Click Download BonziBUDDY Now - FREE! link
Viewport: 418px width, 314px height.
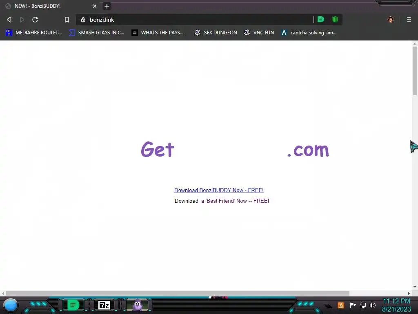(219, 191)
